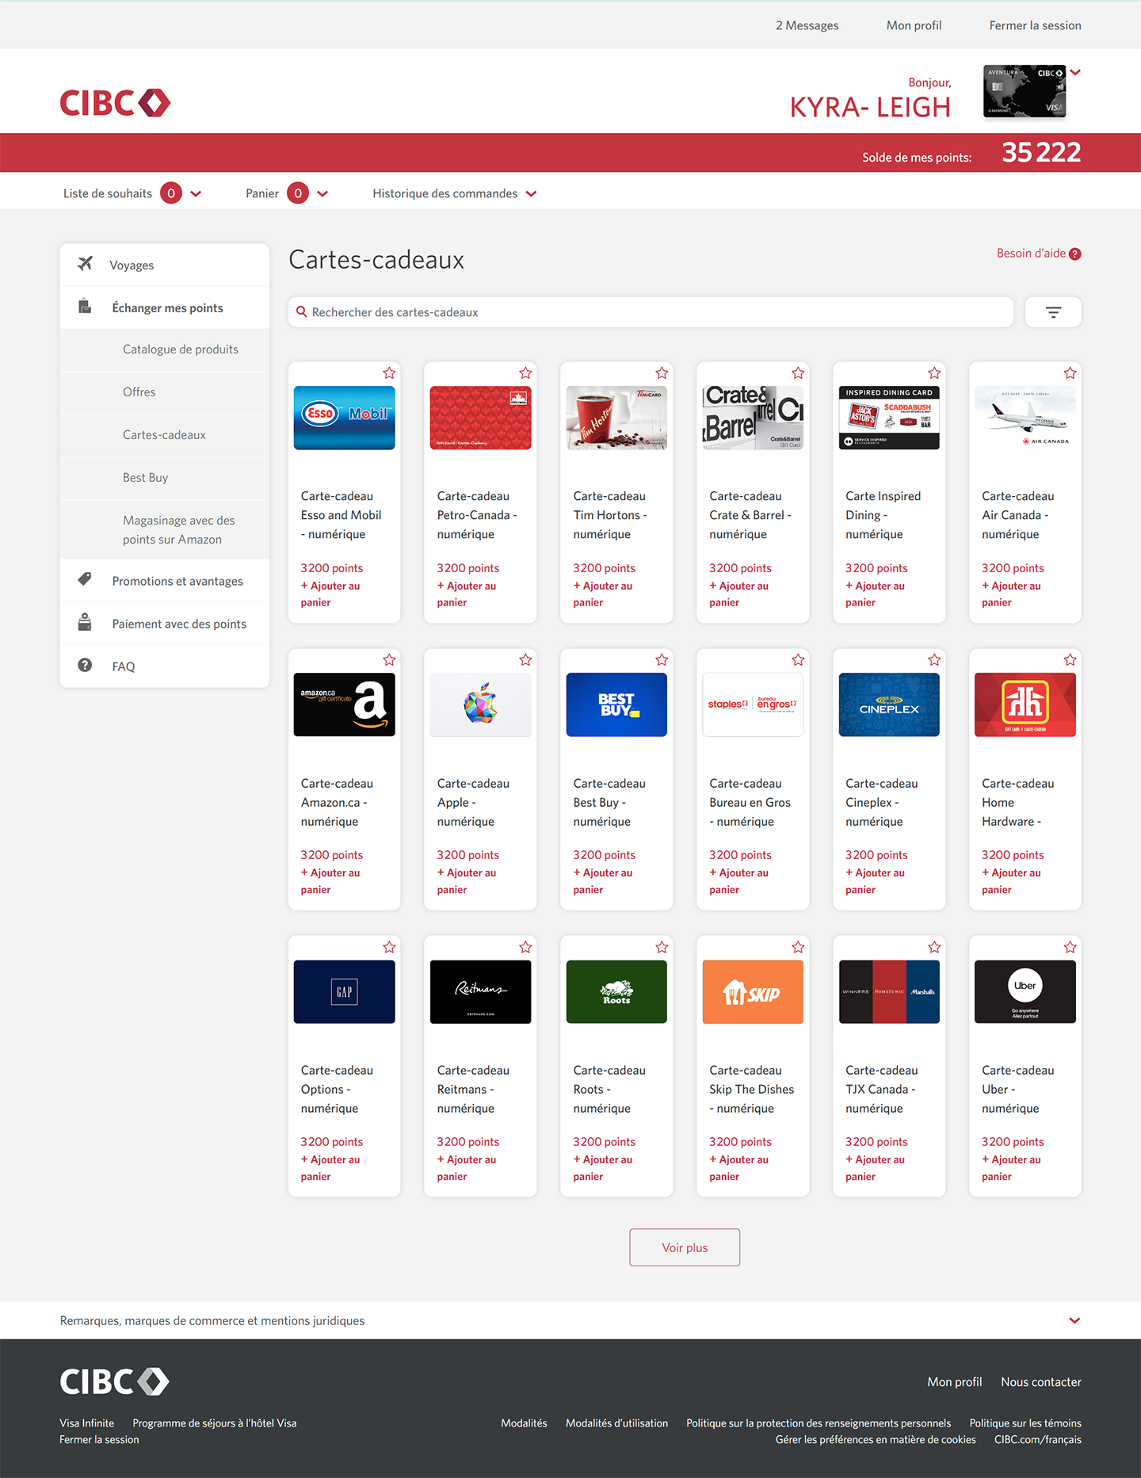Star the Roots gift card
Image resolution: width=1141 pixels, height=1478 pixels.
(x=662, y=947)
